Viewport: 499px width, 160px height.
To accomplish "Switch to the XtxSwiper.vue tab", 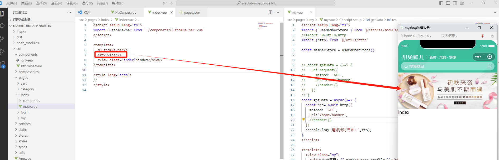I will tap(126, 12).
